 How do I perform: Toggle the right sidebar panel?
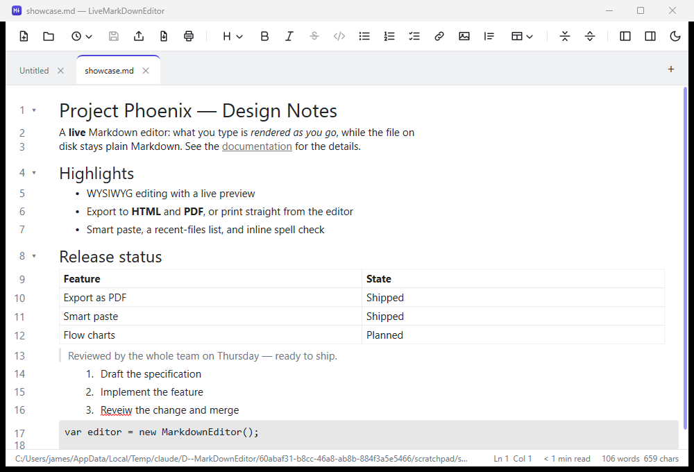650,36
